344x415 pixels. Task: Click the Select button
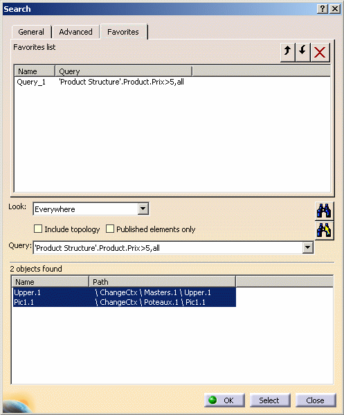pyautogui.click(x=270, y=400)
